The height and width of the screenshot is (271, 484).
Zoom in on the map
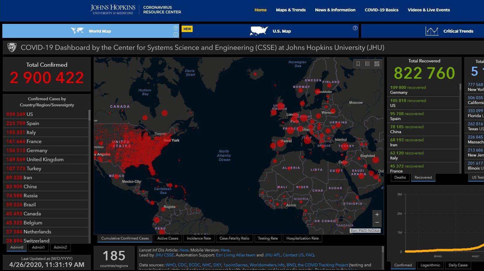(377, 214)
